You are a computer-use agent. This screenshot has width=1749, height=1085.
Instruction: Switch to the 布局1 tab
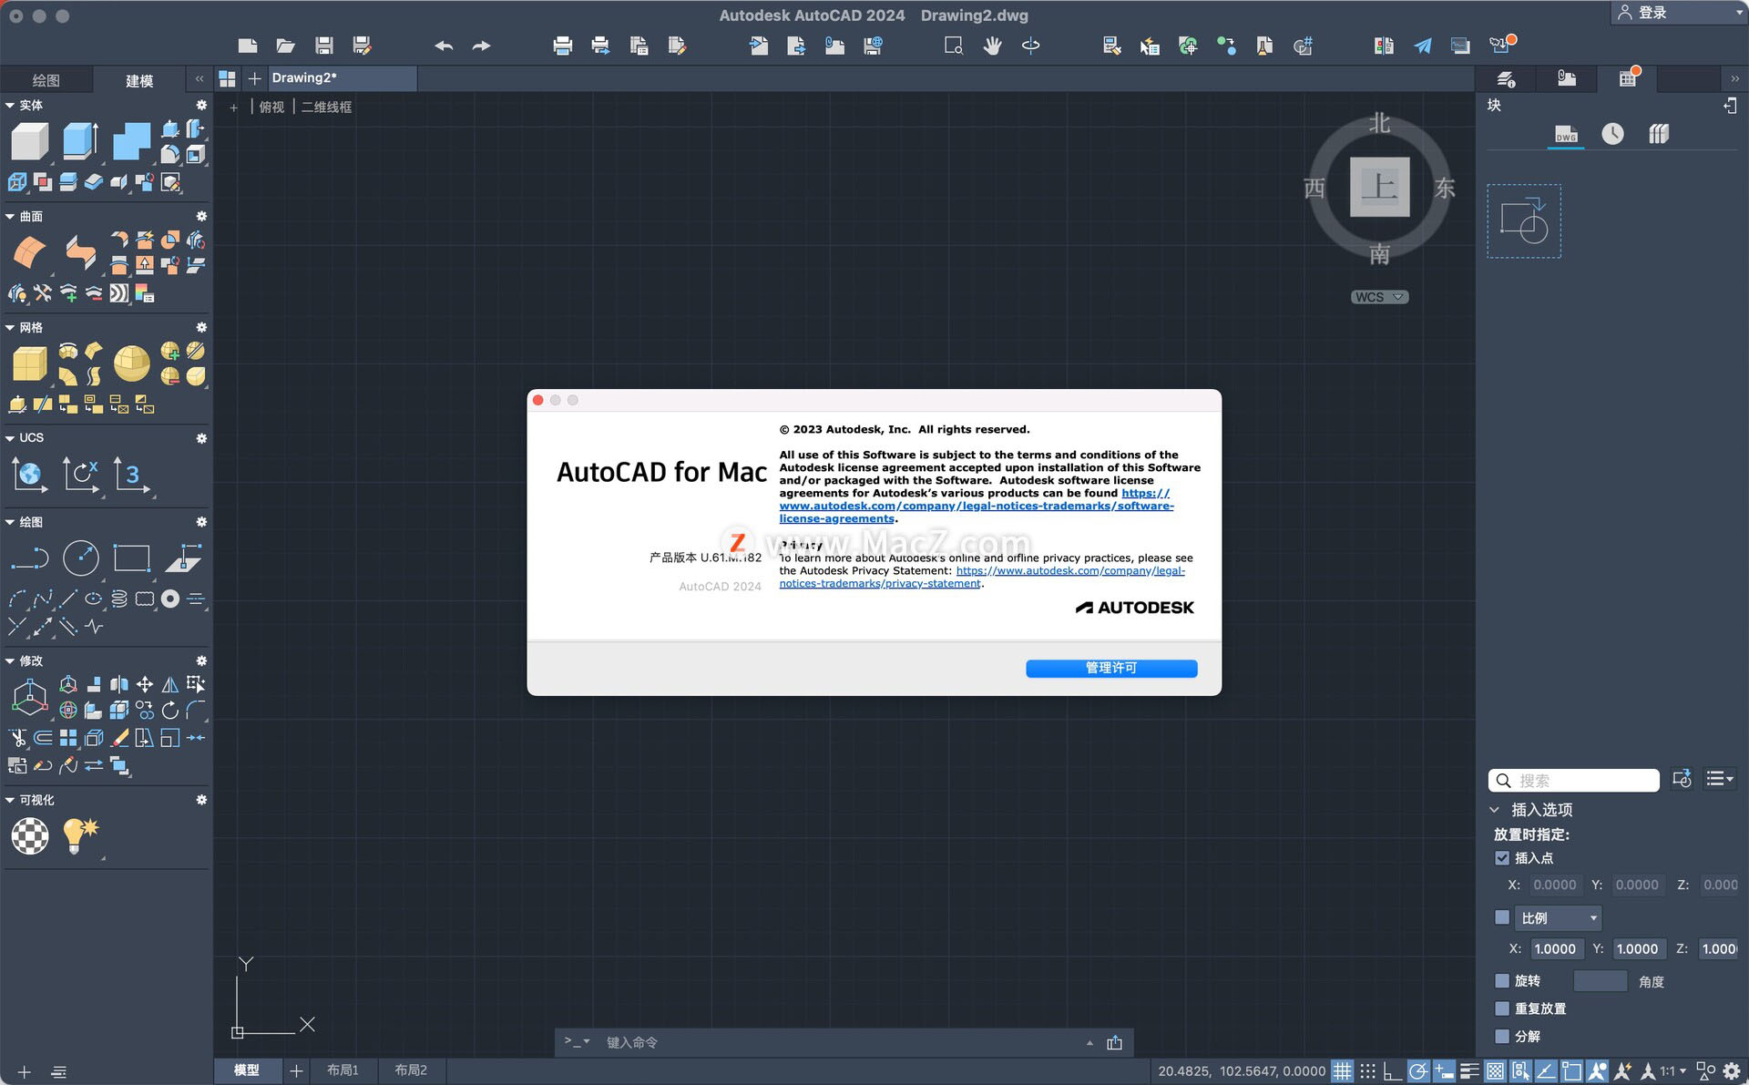(x=343, y=1070)
